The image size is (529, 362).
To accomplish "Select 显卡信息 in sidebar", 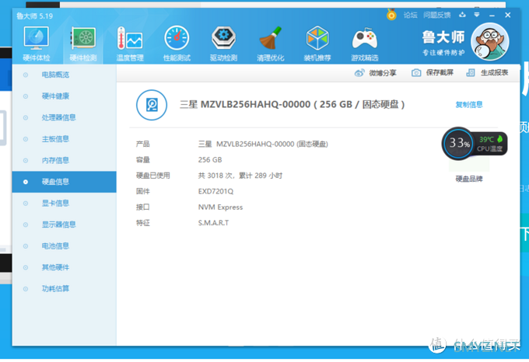I will click(64, 203).
